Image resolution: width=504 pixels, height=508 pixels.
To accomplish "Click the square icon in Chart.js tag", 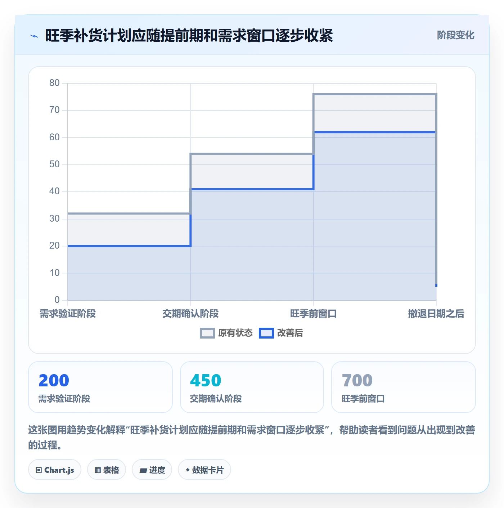I will pyautogui.click(x=39, y=470).
